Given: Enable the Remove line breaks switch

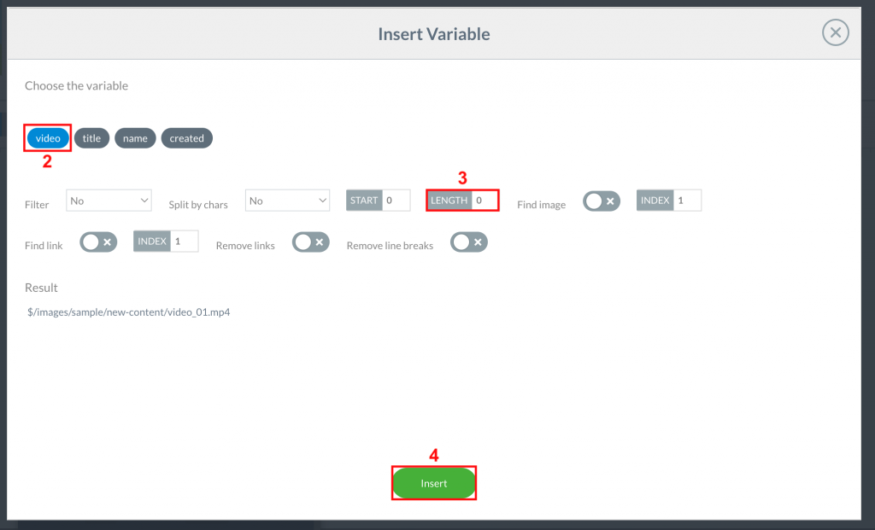Looking at the screenshot, I should (x=469, y=242).
